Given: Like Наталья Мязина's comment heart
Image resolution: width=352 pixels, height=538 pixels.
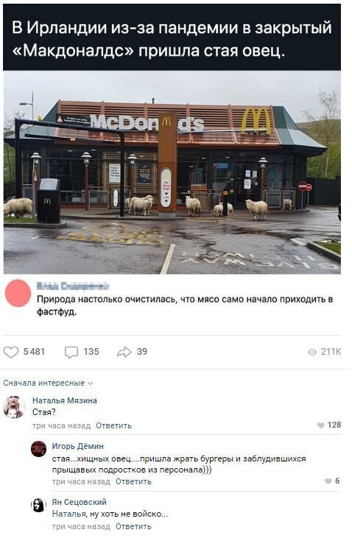Looking at the screenshot, I should (321, 425).
